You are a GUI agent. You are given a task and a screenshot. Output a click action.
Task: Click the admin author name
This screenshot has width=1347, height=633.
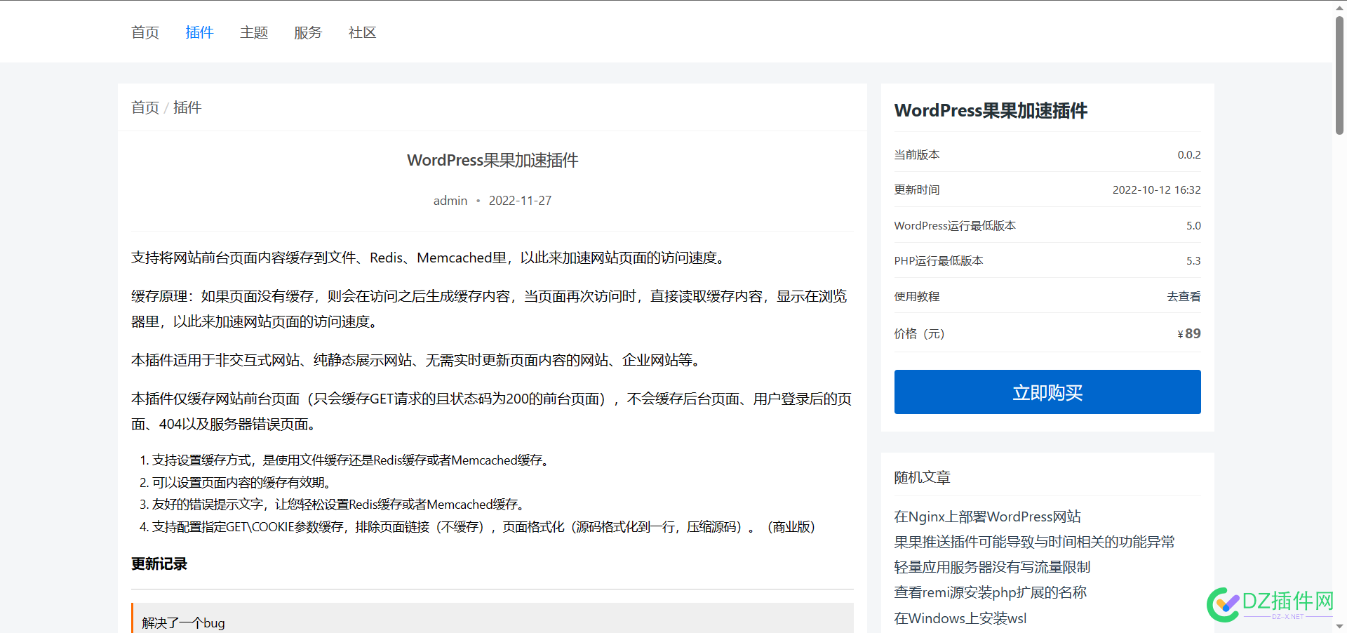click(x=450, y=201)
